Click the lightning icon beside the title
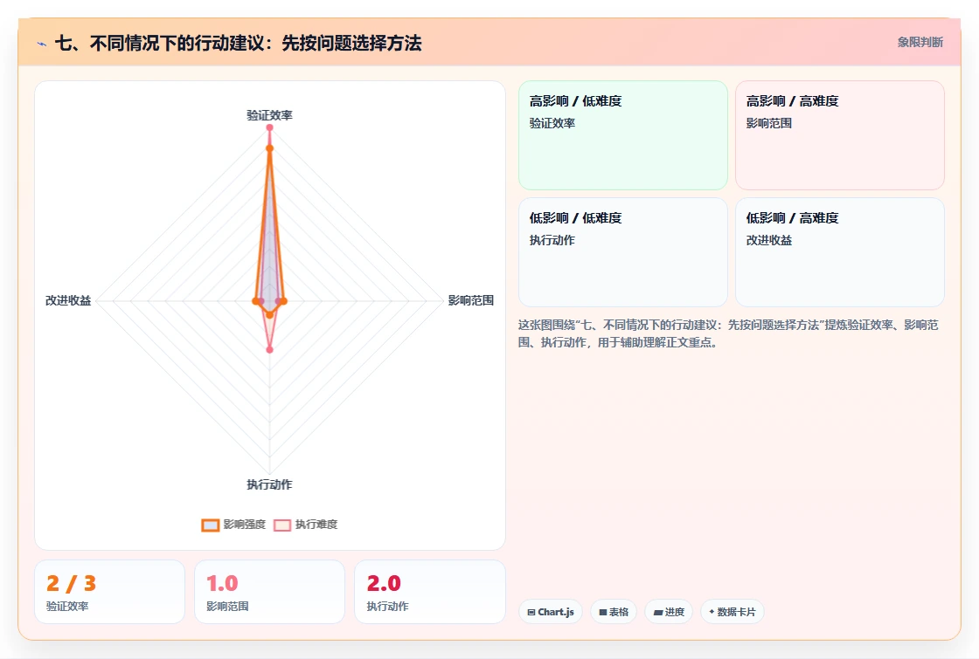The width and height of the screenshot is (979, 659). 41,44
